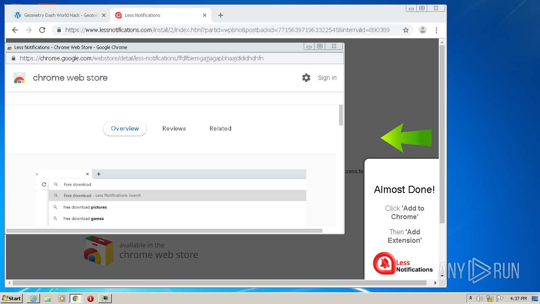Open the media player taskbar icon

tap(62, 299)
